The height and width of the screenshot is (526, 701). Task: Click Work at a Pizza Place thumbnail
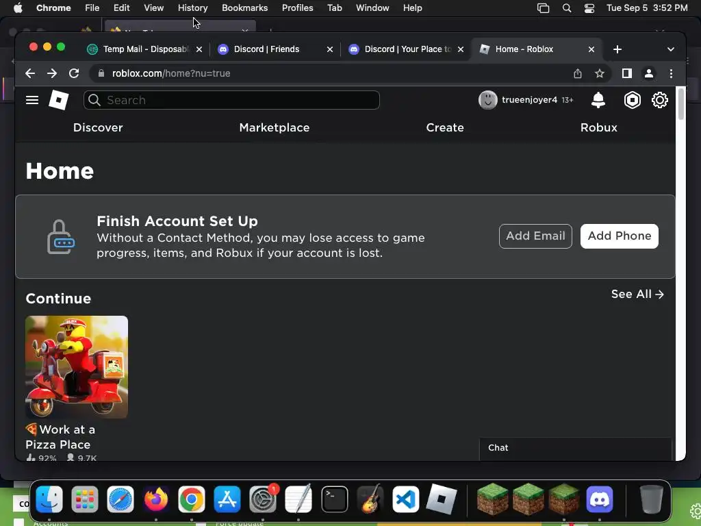tap(77, 367)
